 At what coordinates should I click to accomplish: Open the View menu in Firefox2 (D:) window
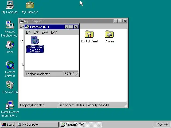[45, 32]
